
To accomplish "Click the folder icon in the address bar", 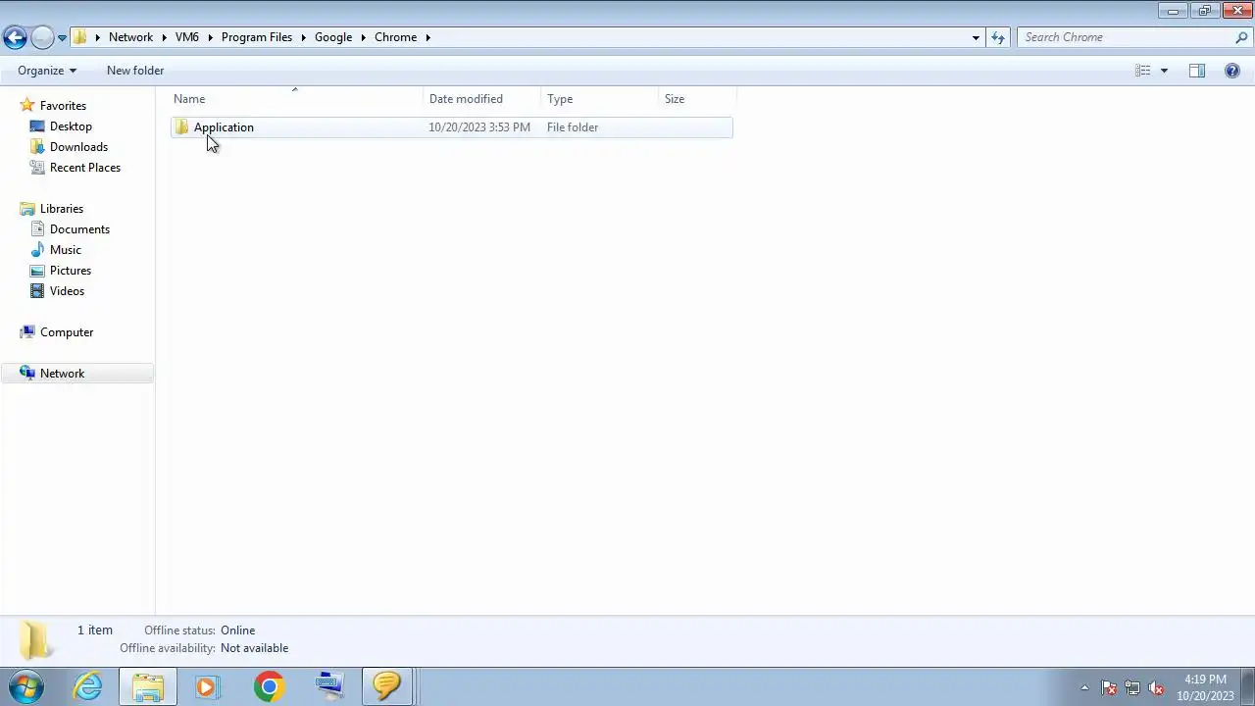I will (80, 37).
